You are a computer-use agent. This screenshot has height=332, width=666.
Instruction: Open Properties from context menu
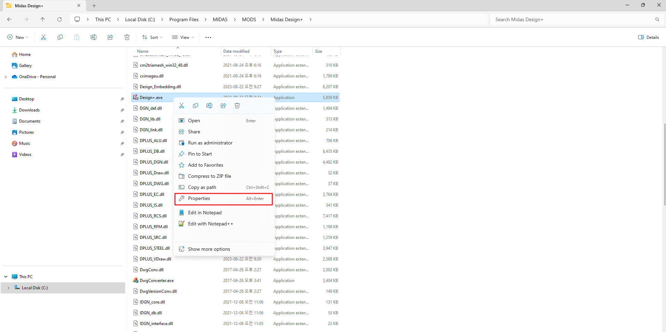tap(224, 199)
